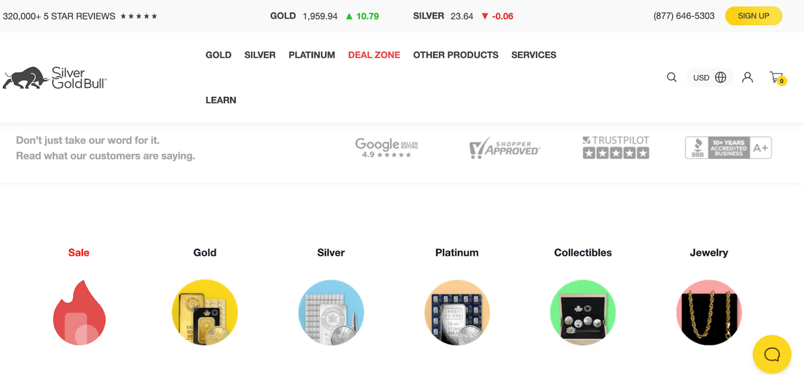Image resolution: width=804 pixels, height=375 pixels.
Task: Click "Read what our customers are saying."
Action: [x=105, y=156]
